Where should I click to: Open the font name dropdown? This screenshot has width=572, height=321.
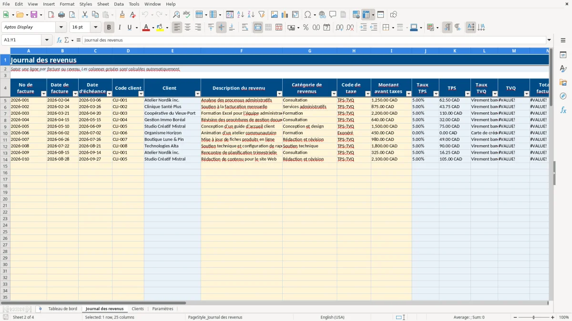point(61,28)
